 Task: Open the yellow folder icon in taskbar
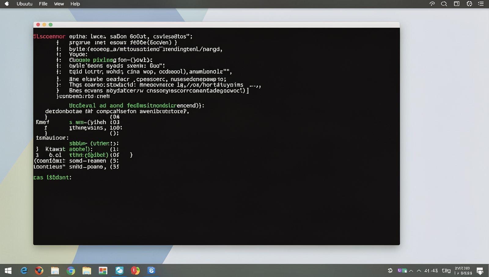coord(87,271)
